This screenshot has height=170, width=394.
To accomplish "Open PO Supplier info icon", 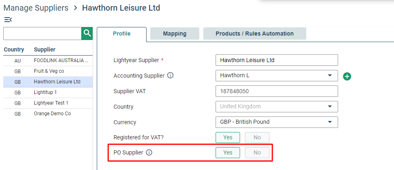I will point(149,152).
